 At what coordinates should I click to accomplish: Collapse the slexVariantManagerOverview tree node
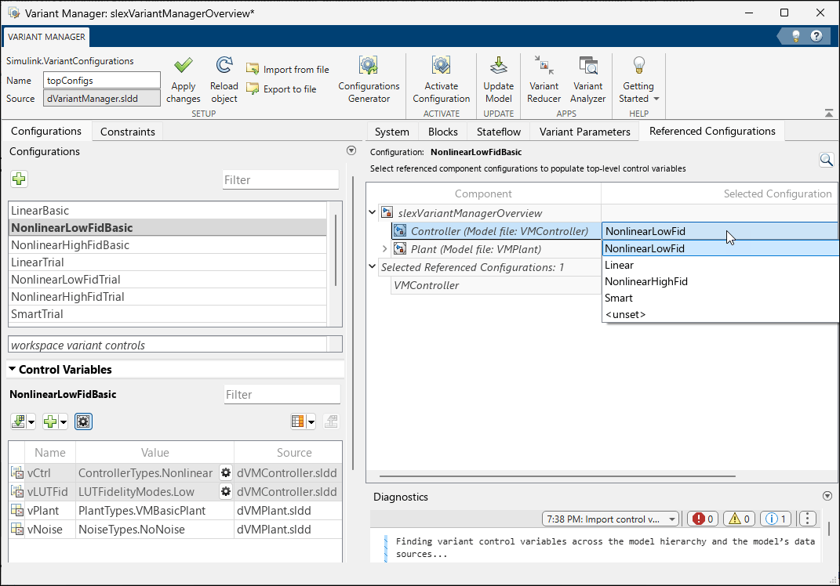(x=373, y=212)
